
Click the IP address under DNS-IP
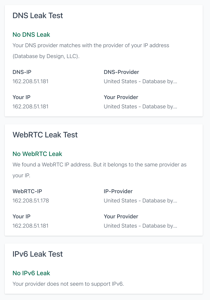[x=30, y=82]
